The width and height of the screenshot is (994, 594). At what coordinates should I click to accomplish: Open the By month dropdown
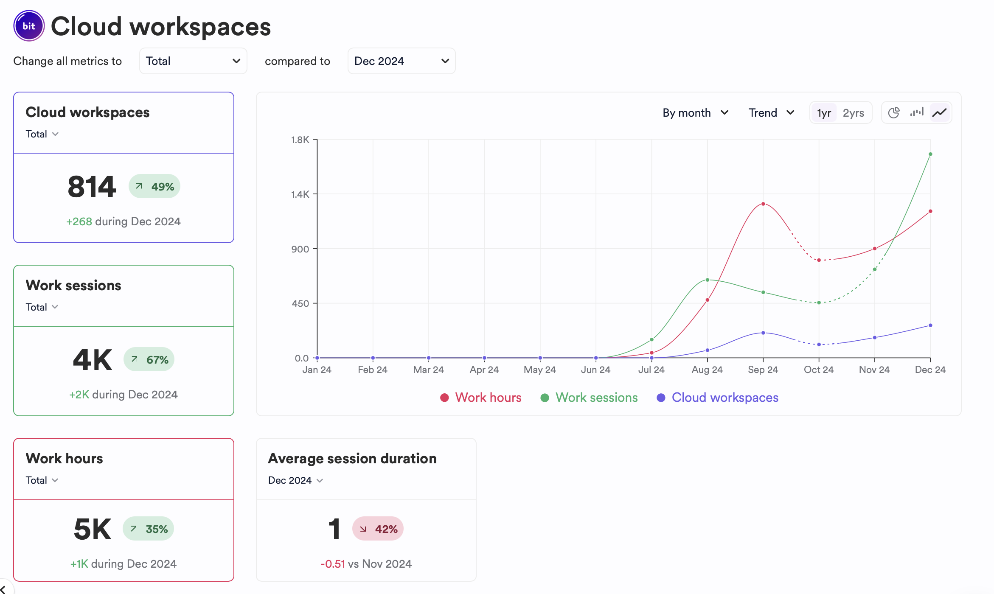point(696,113)
